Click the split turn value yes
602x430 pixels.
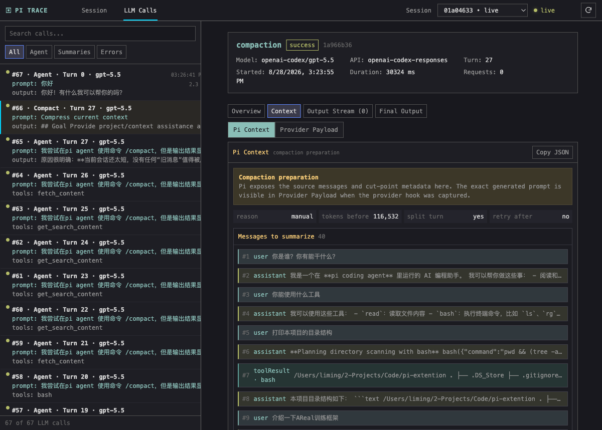[x=479, y=217]
